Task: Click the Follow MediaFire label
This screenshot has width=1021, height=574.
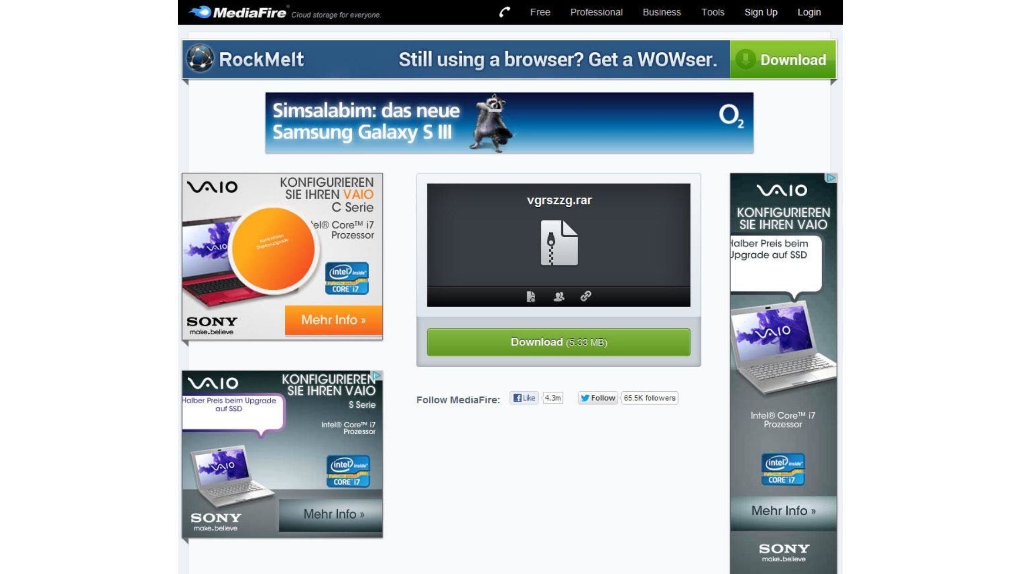Action: (458, 400)
